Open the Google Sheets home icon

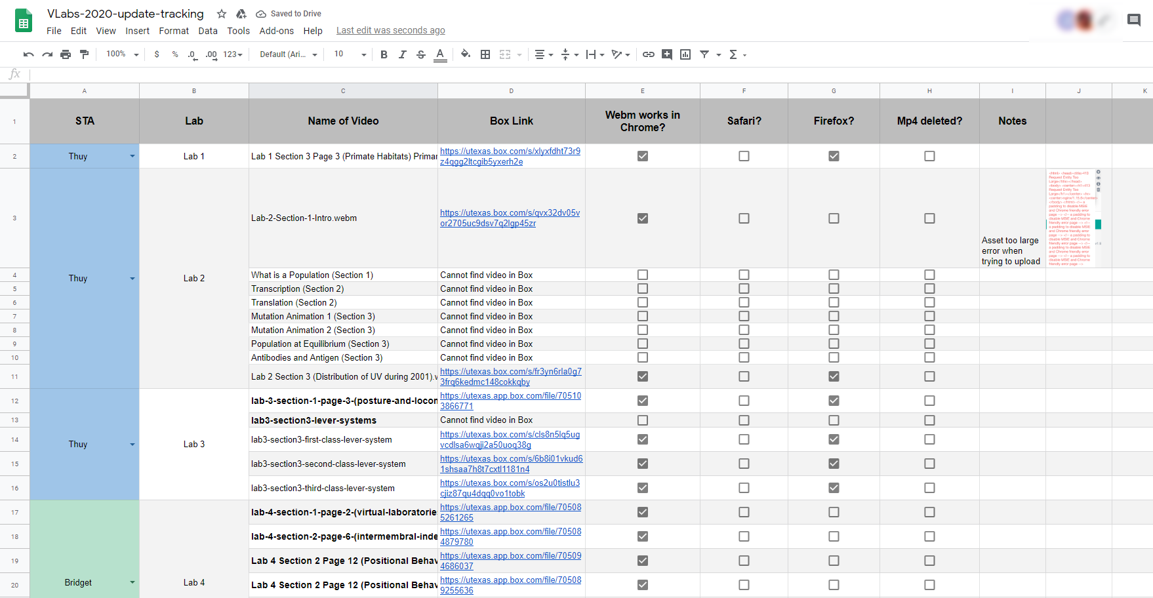click(x=24, y=21)
